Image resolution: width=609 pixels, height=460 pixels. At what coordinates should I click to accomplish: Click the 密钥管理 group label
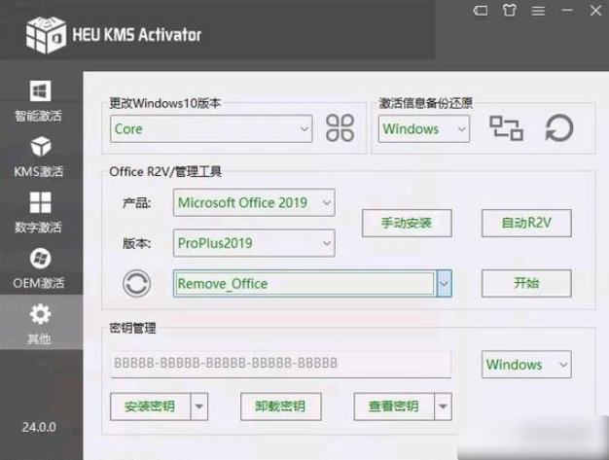(132, 329)
